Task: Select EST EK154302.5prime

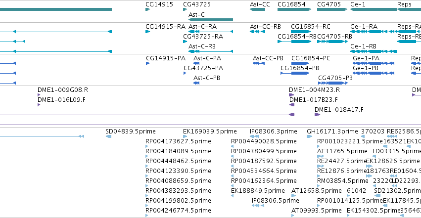Action: coord(374,211)
